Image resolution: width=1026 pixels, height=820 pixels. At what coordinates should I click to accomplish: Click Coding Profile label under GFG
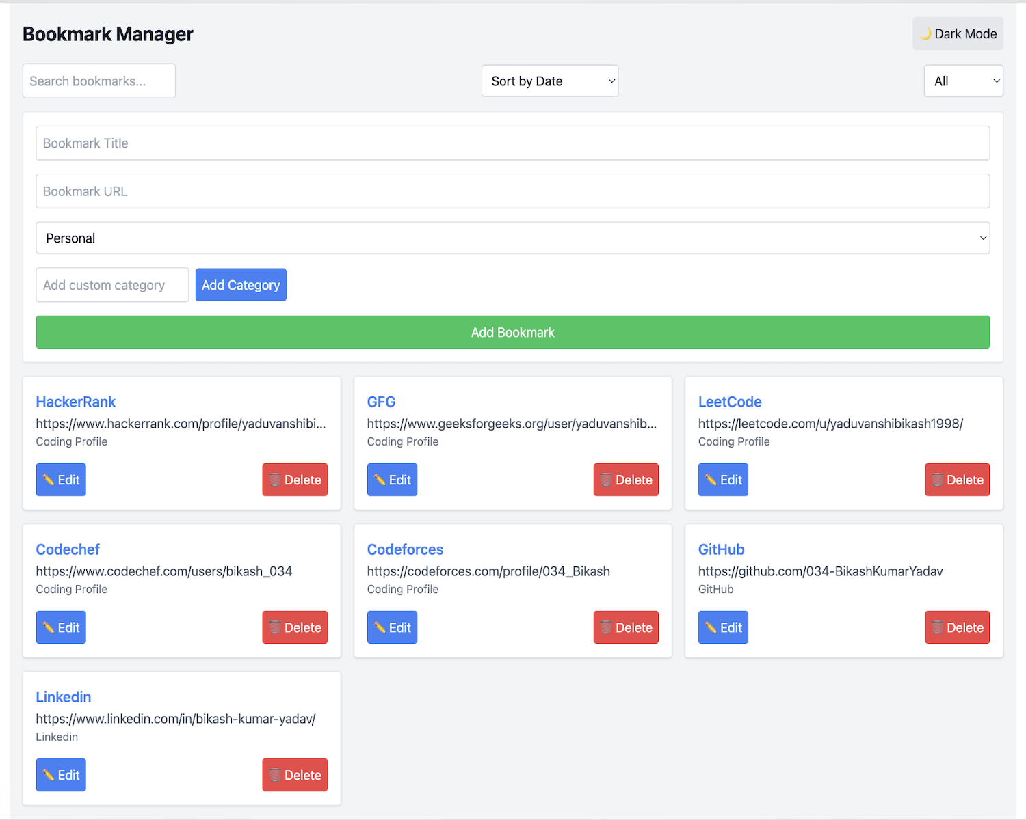click(x=403, y=441)
